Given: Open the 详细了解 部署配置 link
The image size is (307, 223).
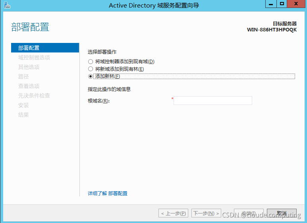Looking at the screenshot, I should click(x=108, y=194).
